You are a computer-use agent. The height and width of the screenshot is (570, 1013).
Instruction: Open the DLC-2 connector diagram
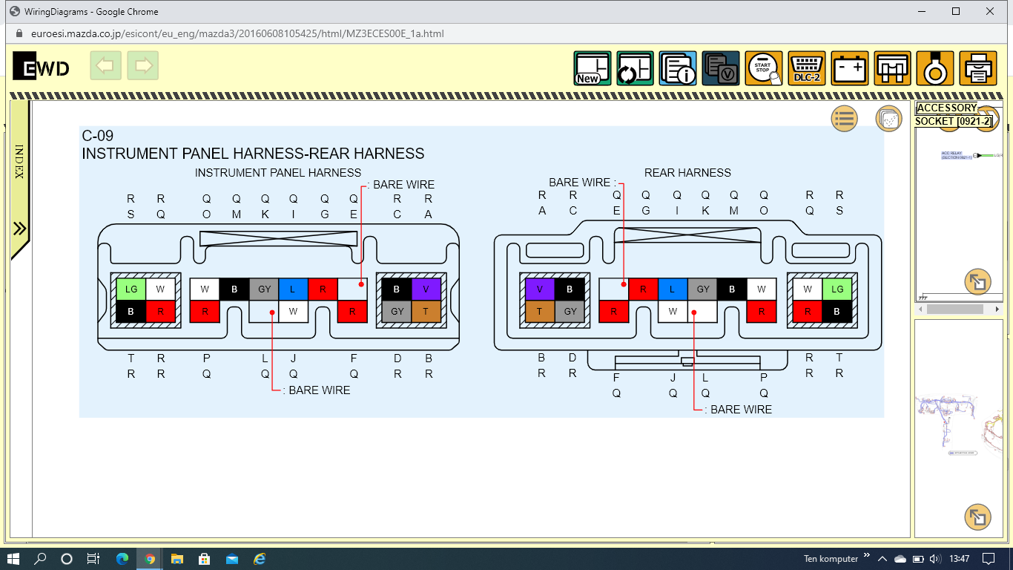pyautogui.click(x=806, y=69)
